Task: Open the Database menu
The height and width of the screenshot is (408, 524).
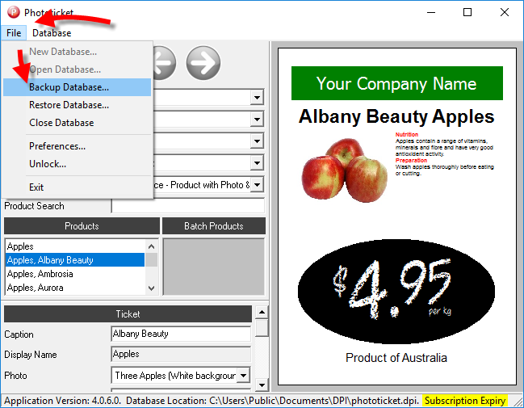Action: tap(52, 33)
